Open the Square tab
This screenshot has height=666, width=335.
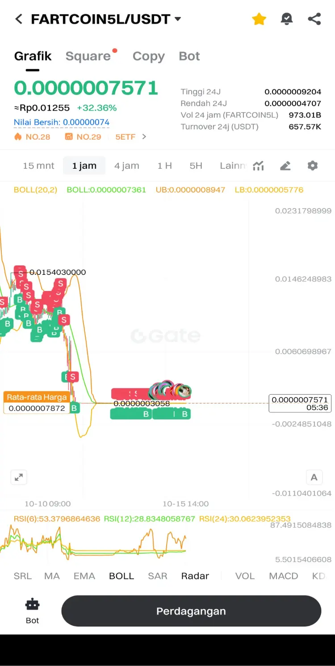click(x=88, y=56)
